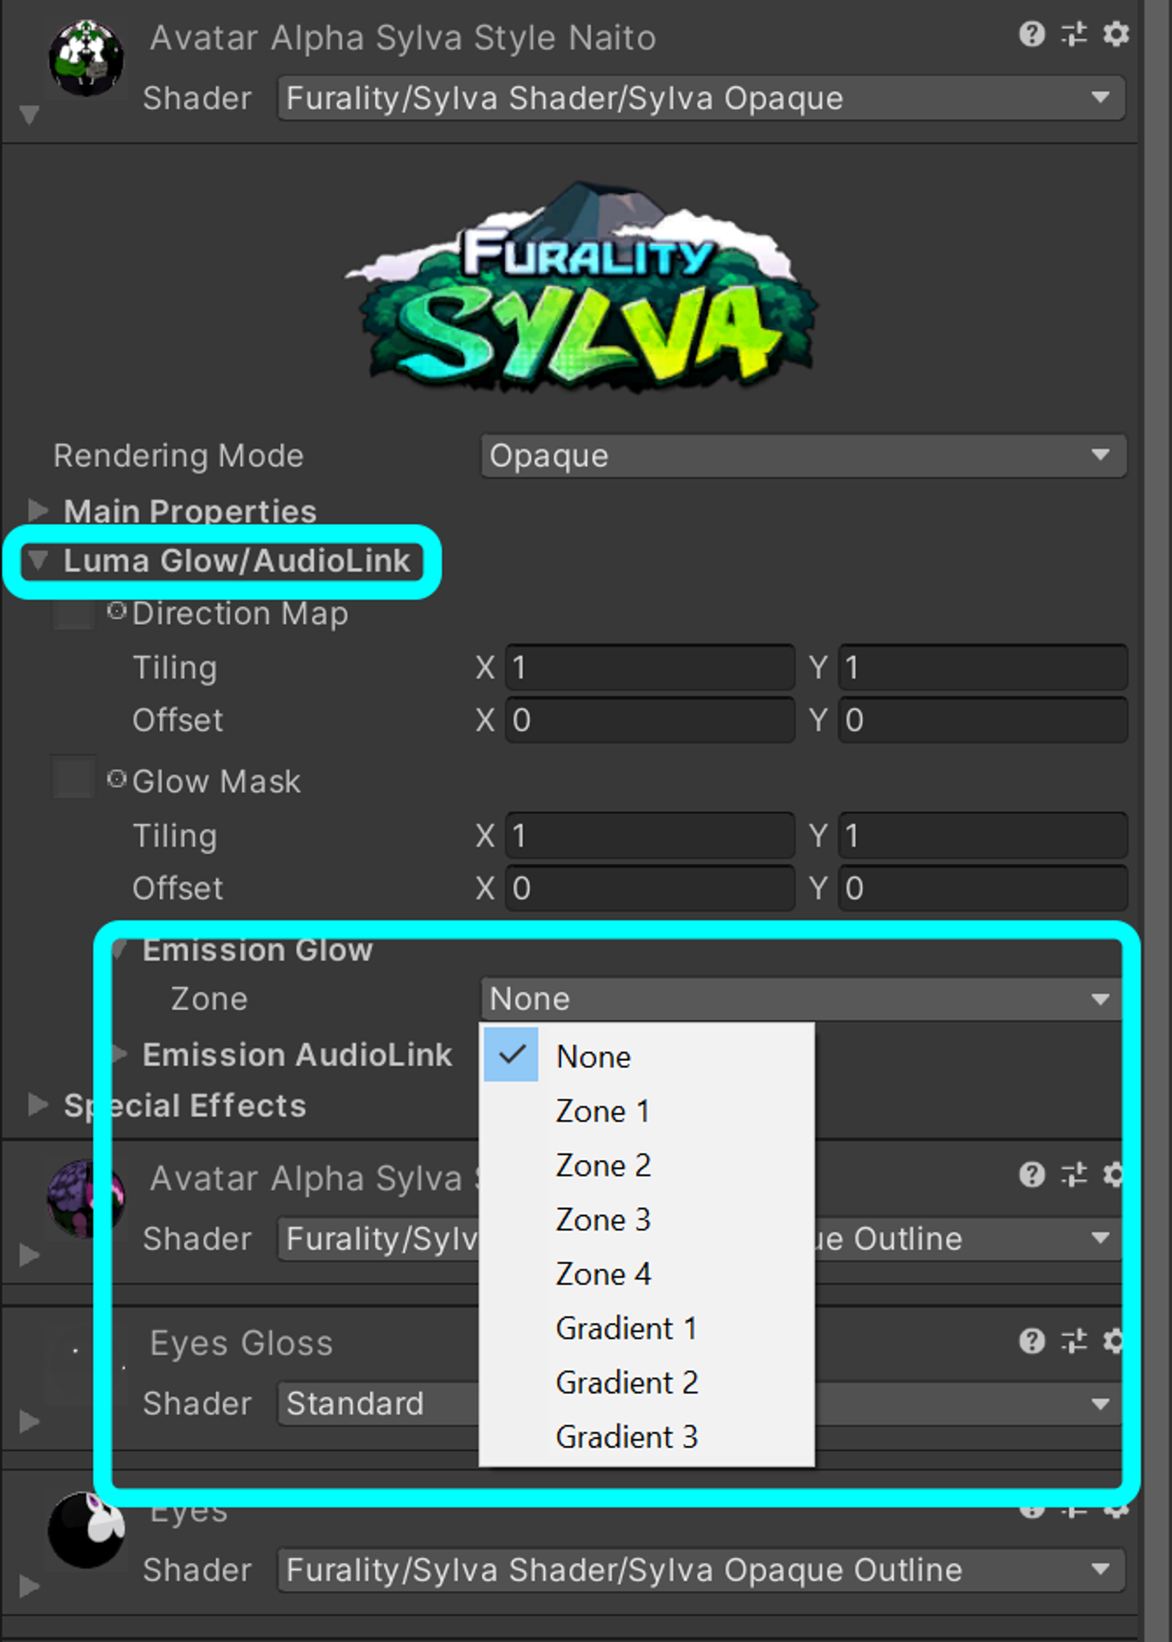Open texture picker circle for Direction Map
Viewport: 1172px width, 1642px height.
tap(116, 611)
